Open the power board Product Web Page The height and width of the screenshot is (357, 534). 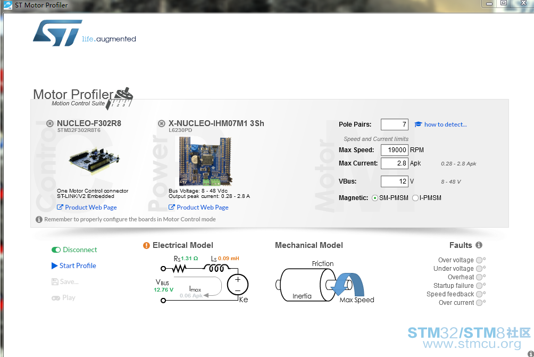(x=198, y=207)
